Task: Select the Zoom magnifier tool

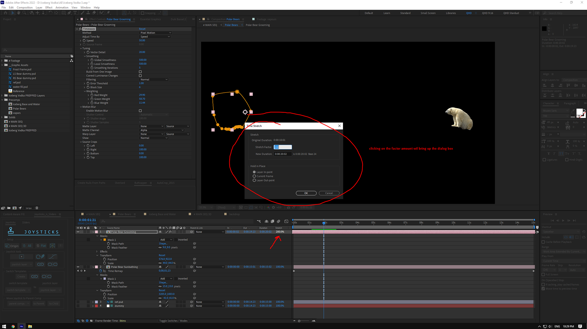Action: (24, 13)
